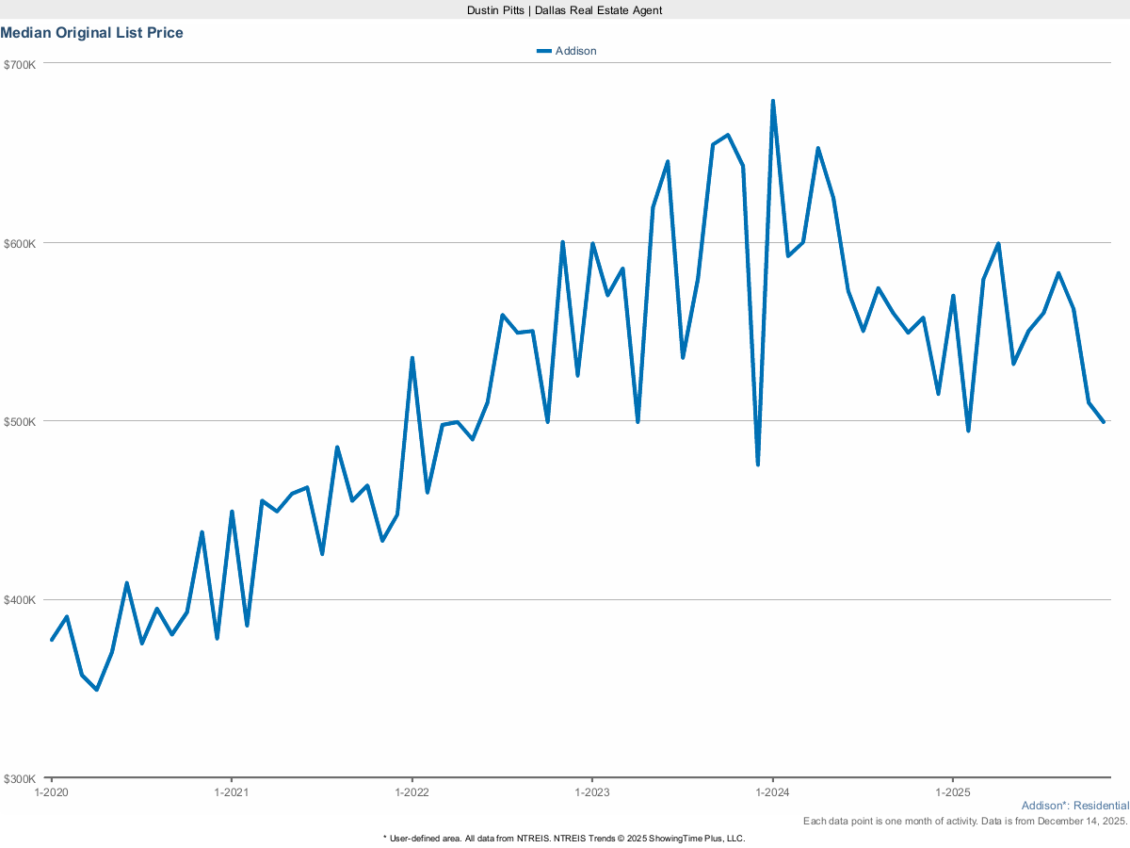Click the first data point at 1-2020
Viewport: 1130px width, 848px height.
point(52,640)
